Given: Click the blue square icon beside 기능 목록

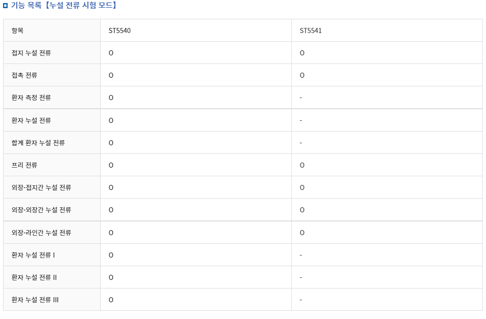Looking at the screenshot, I should pos(6,6).
